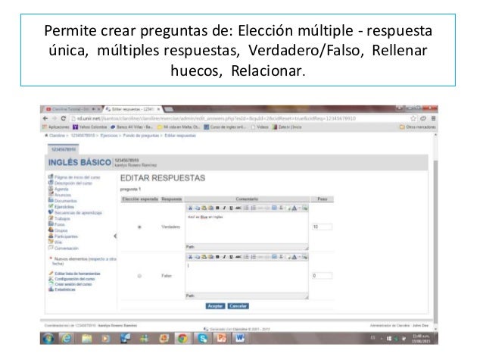Toggle Italic in Falso comment toolbar
The height and width of the screenshot is (363, 483).
point(224,257)
